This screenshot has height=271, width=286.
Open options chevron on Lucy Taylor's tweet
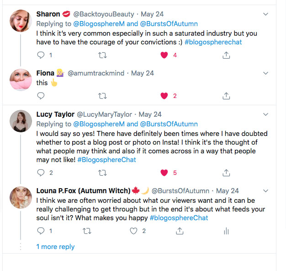pyautogui.click(x=266, y=114)
